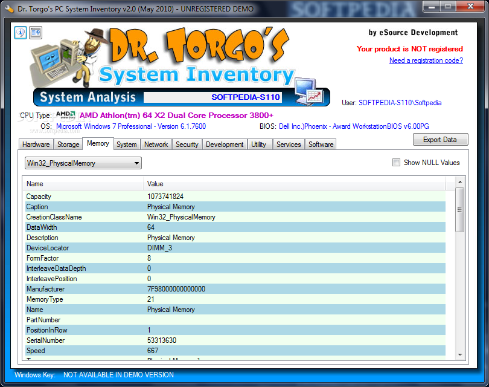This screenshot has height=387, width=489.
Task: Open the Win32_PhysicalMemory dropdown
Action: coord(83,163)
